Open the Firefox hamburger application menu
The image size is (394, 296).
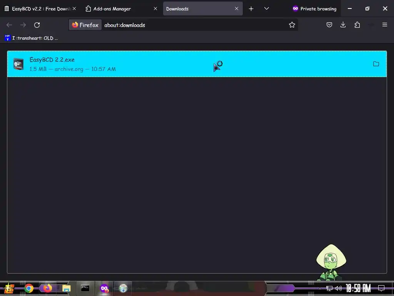385,25
